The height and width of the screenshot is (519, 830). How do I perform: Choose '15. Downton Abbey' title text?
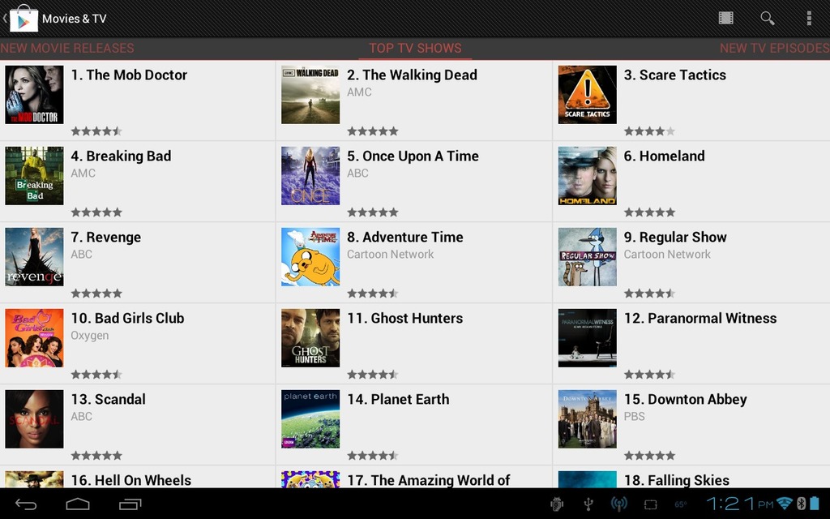[x=686, y=399]
